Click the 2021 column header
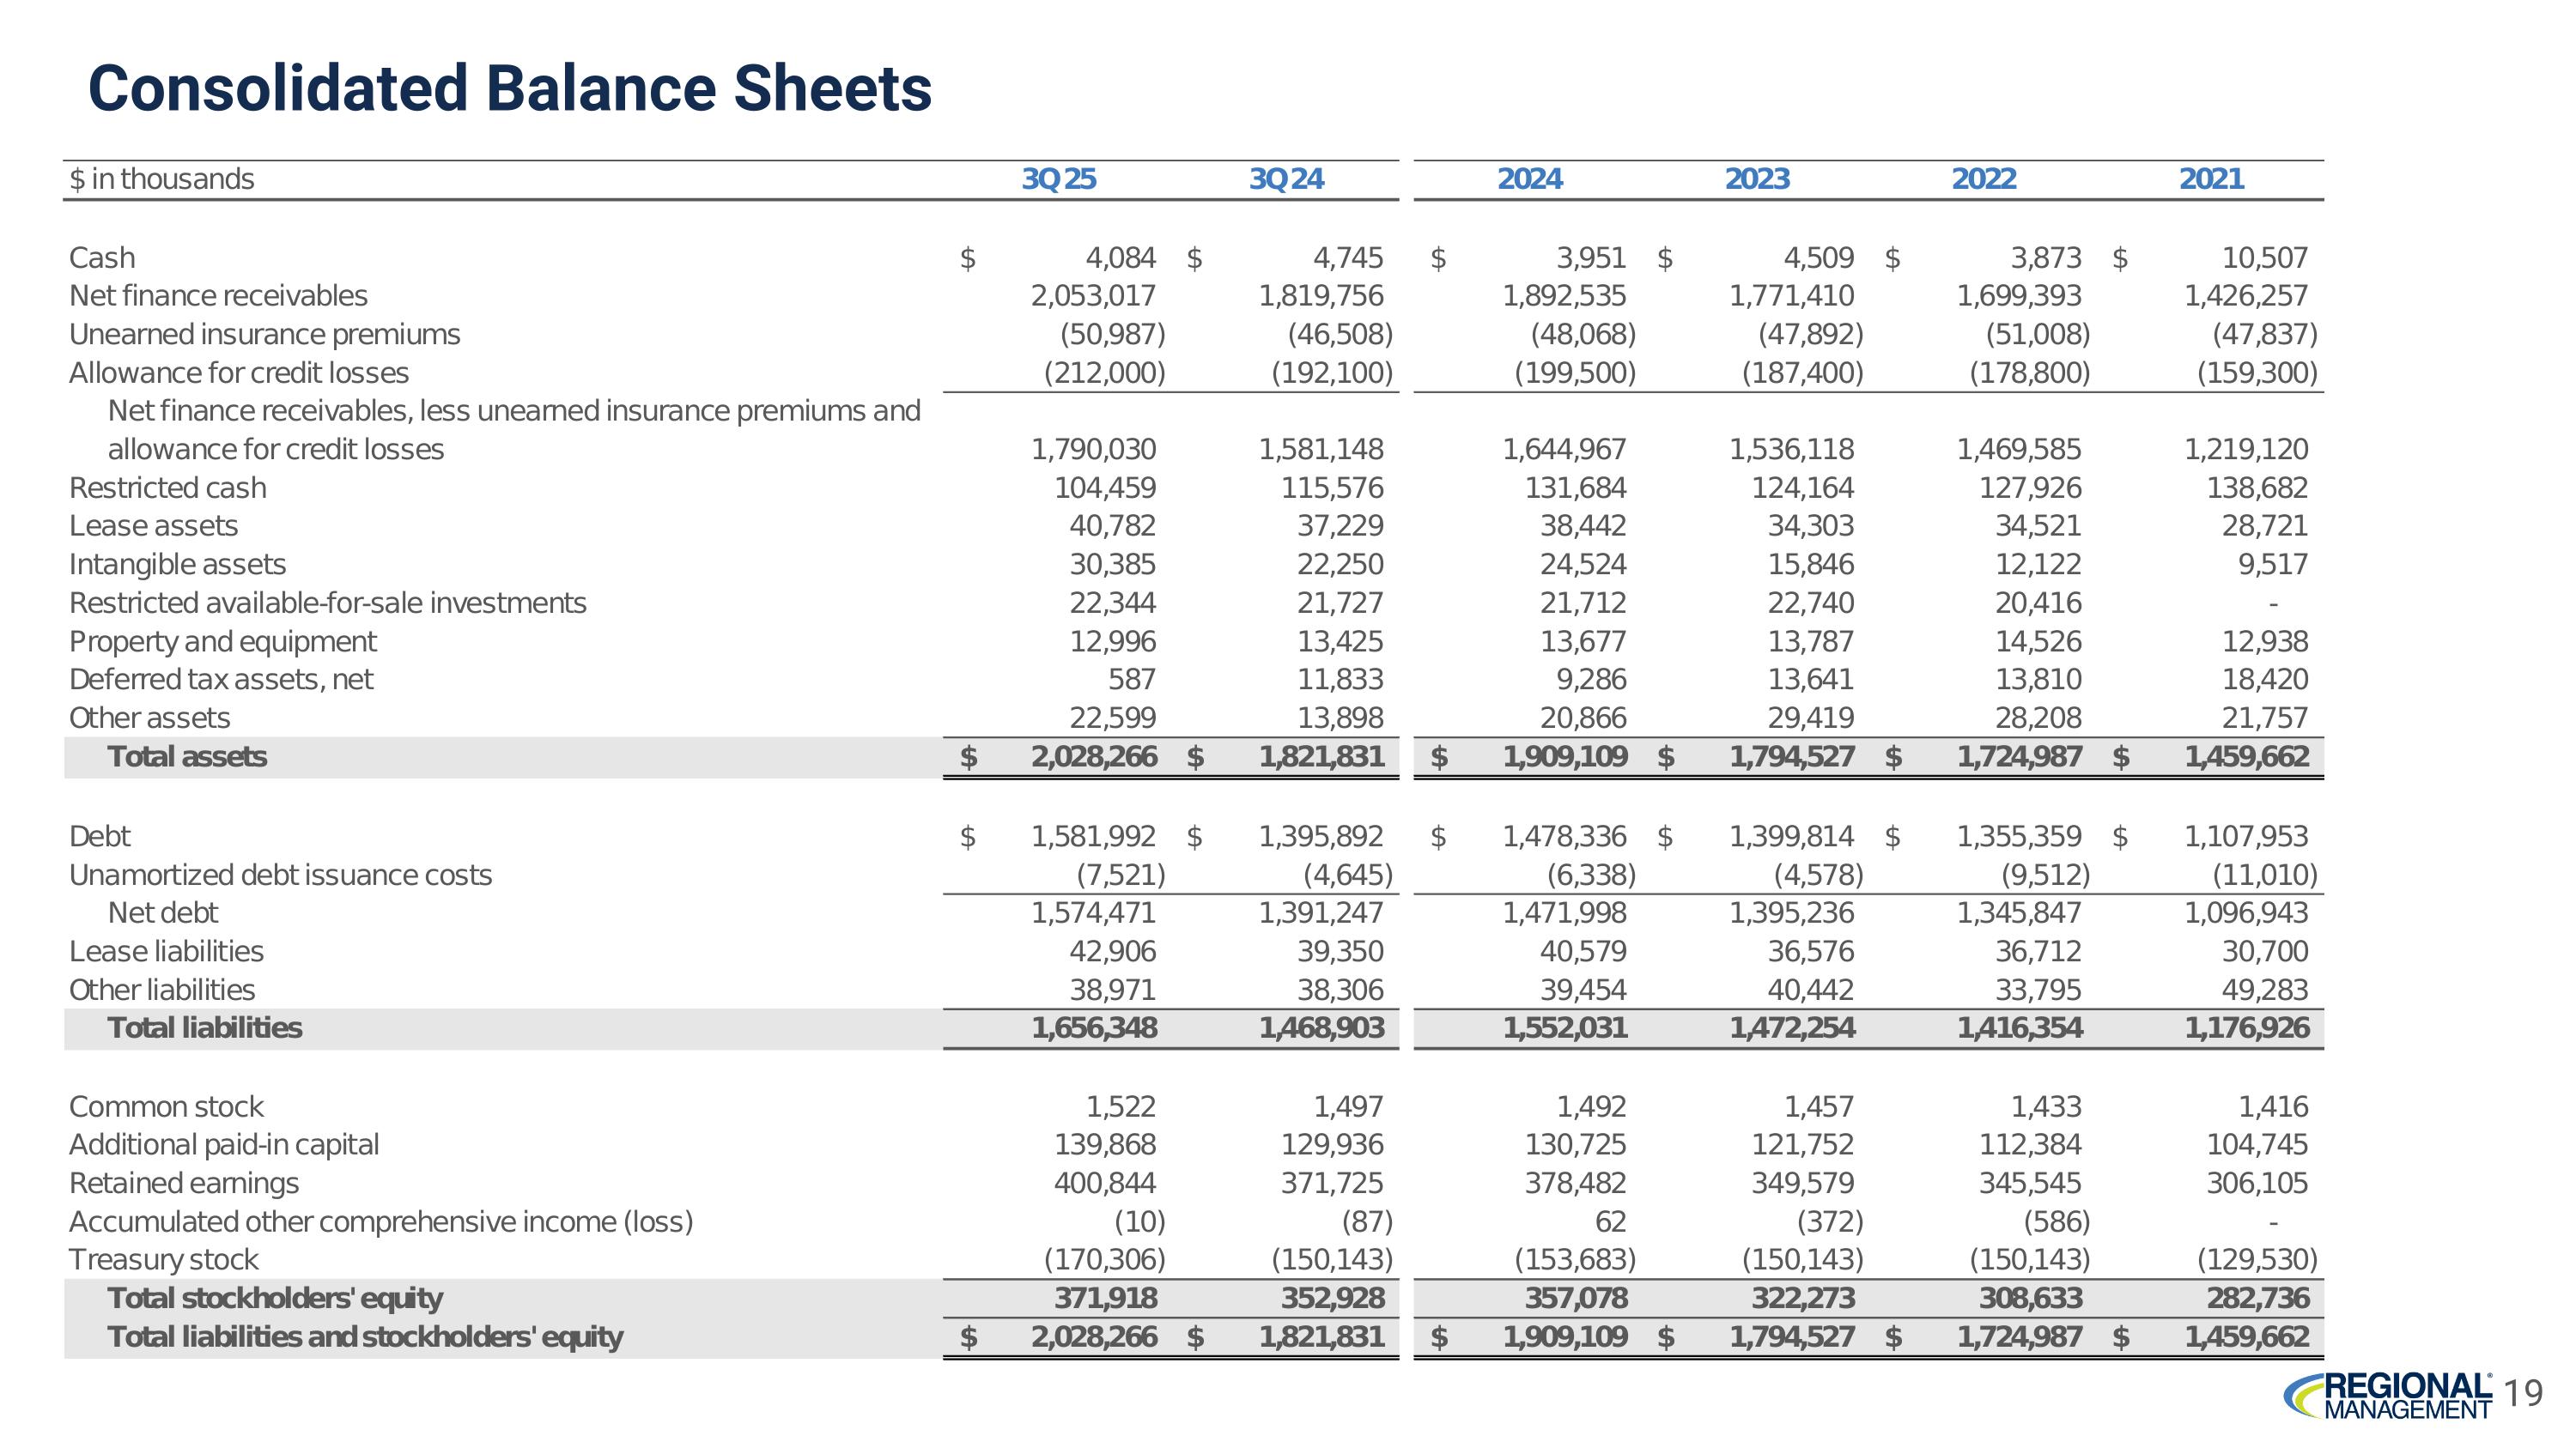Screen dimensions: 2576x1448 point(2211,179)
